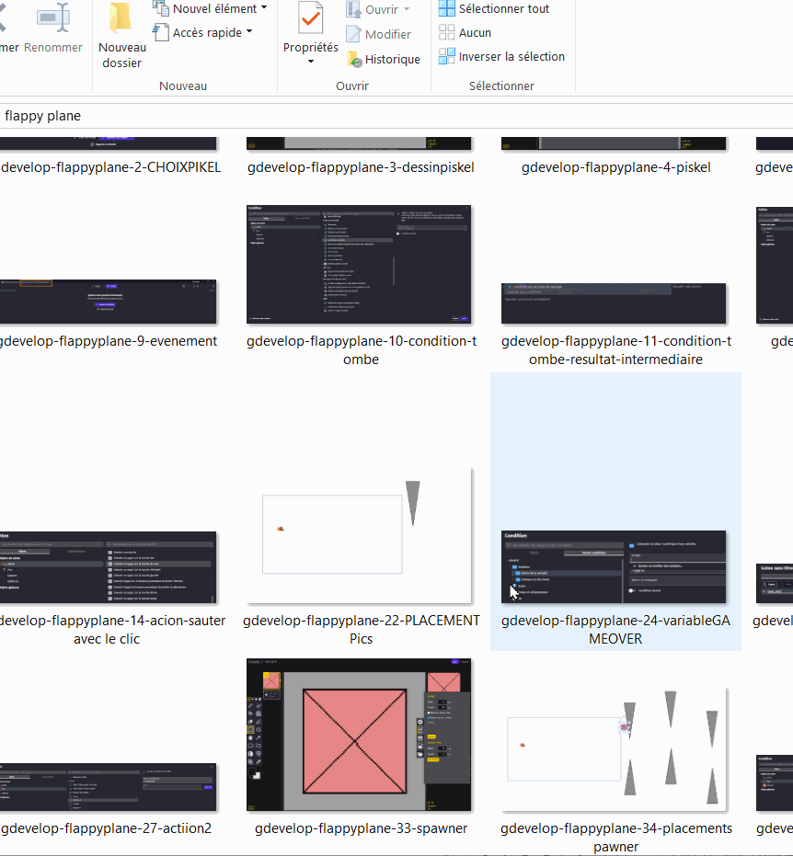Click Sélectionner tout icon
This screenshot has width=793, height=856.
[x=447, y=8]
